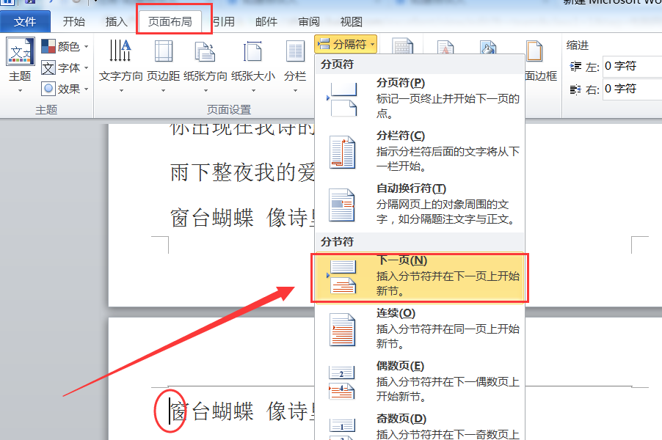This screenshot has height=440, width=662.
Task: Click the 偶数页 even page icon
Action: point(341,382)
